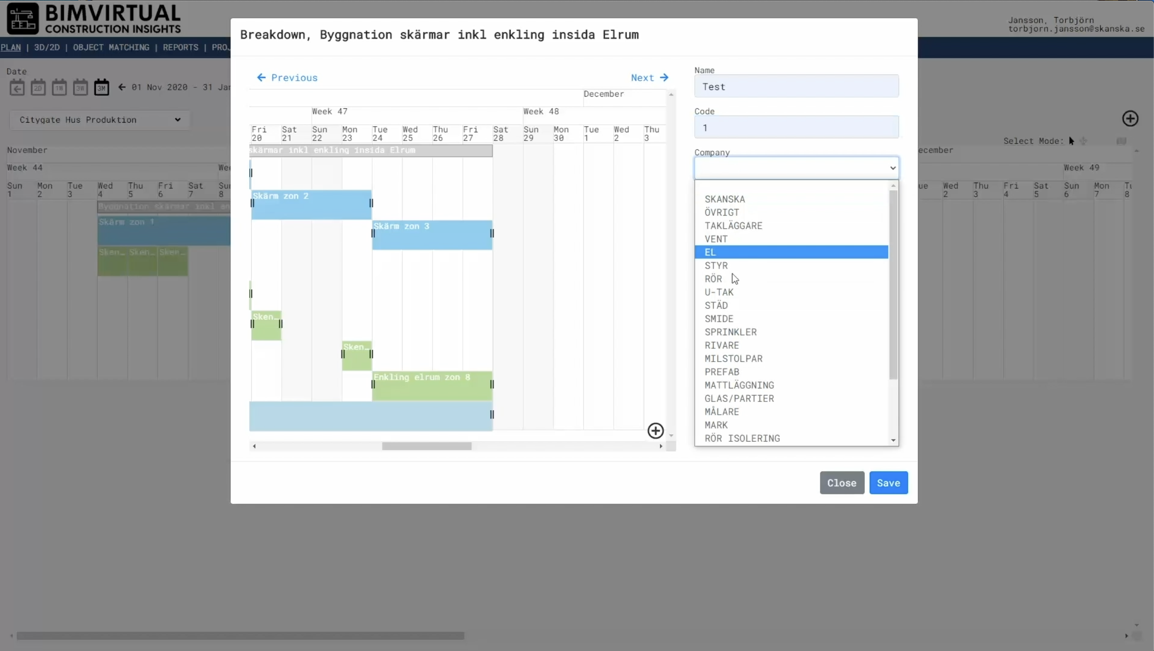The width and height of the screenshot is (1154, 651).
Task: Open the 3D/2D menu item
Action: click(47, 48)
